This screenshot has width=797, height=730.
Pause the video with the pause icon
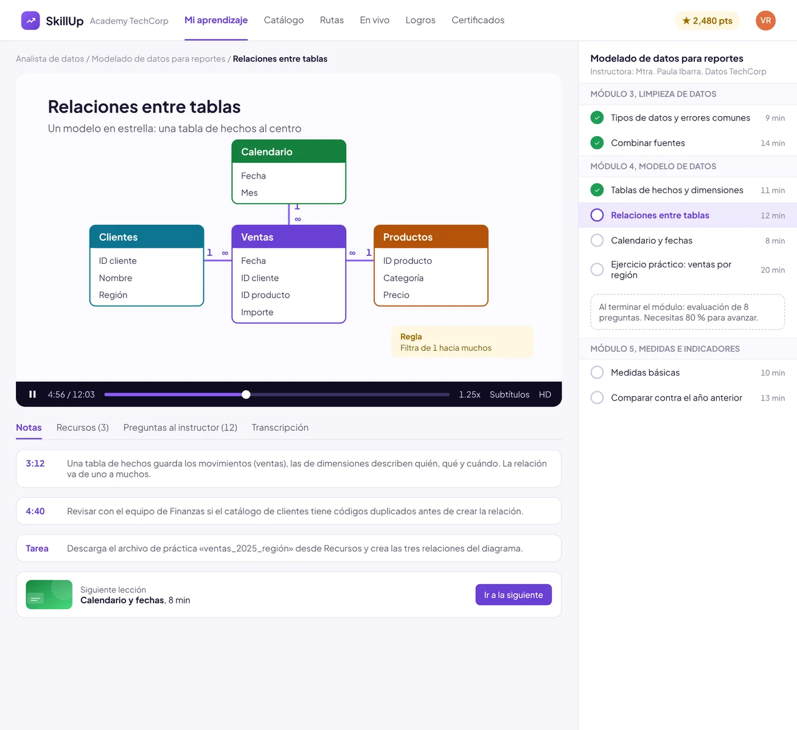coord(33,394)
